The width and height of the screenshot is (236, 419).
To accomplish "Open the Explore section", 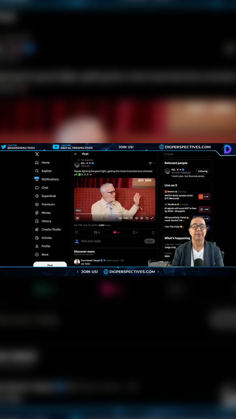I will [x=43, y=171].
